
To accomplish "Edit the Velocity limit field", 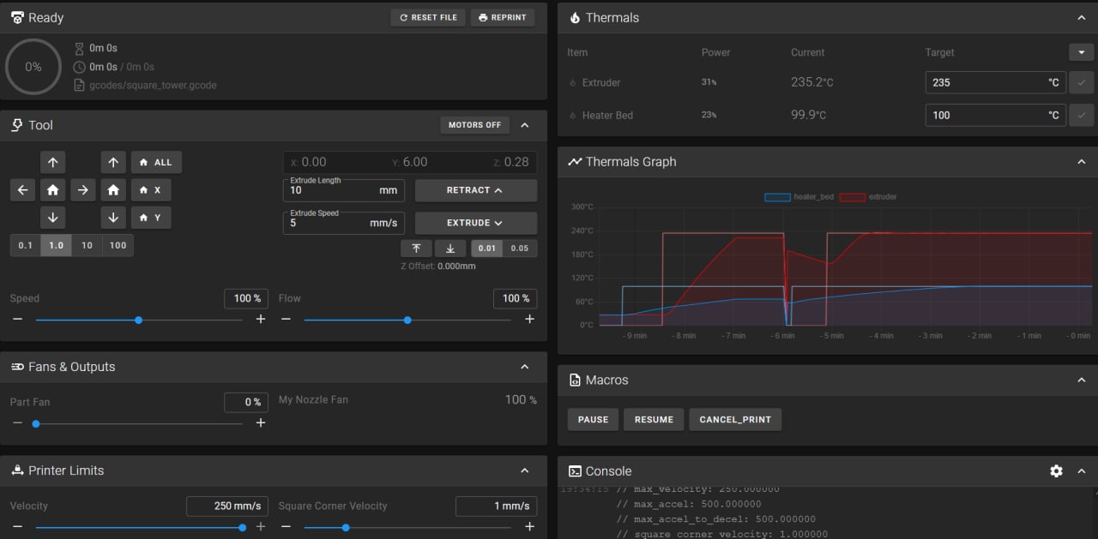I will click(228, 506).
